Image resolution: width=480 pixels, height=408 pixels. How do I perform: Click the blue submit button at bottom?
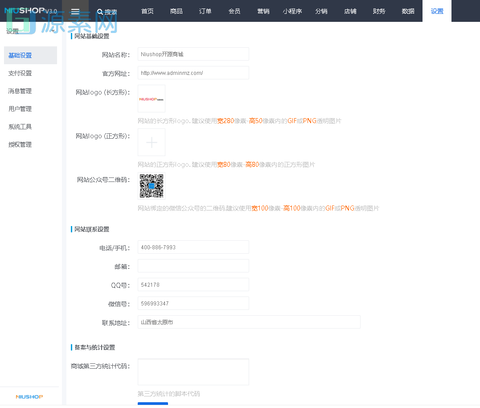pyautogui.click(x=153, y=404)
